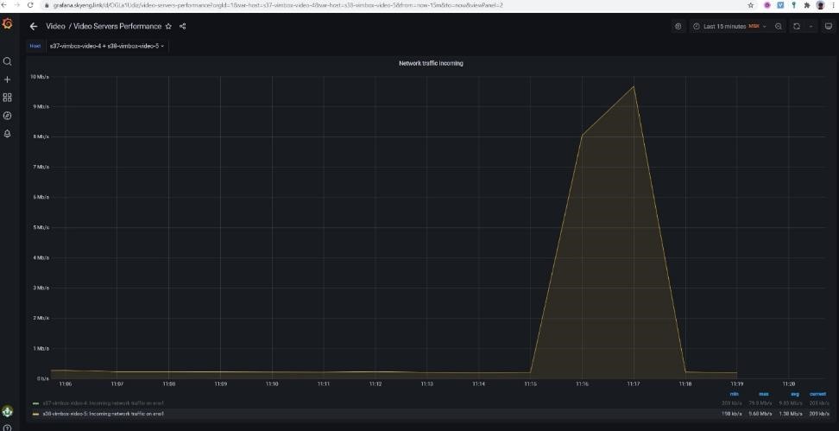This screenshot has height=431, width=839.
Task: Change color of s37-vimbox-video-4 legend swatch
Action: click(x=36, y=403)
